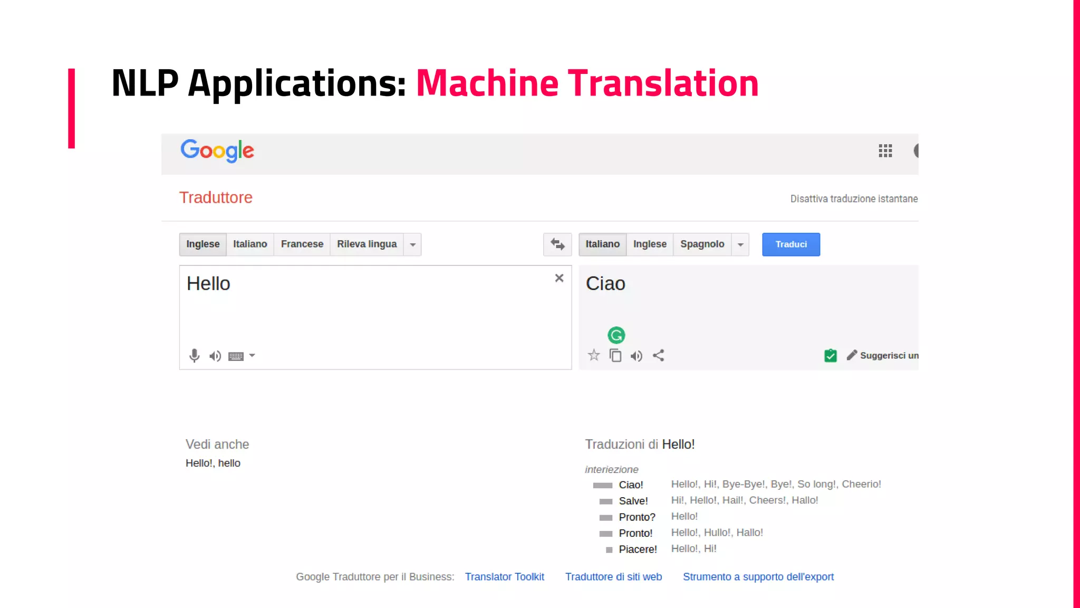The height and width of the screenshot is (608, 1080).
Task: Click 'Hello!, Hullo!, Hallo!' back-translation row
Action: (x=717, y=533)
